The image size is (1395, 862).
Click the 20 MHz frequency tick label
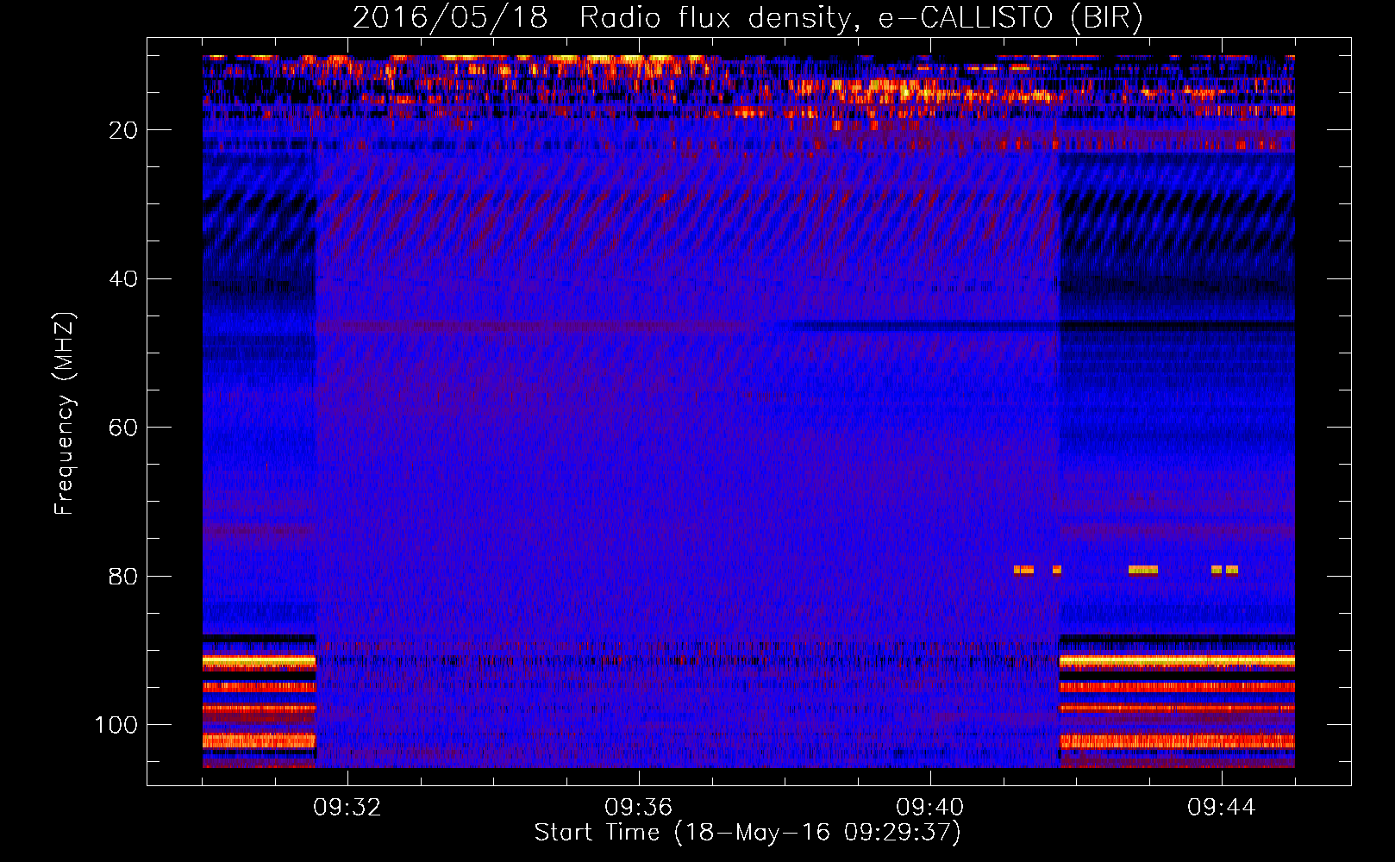[123, 130]
